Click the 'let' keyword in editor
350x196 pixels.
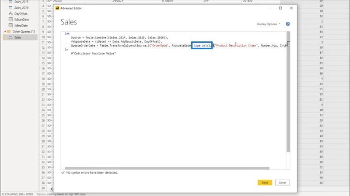coord(67,34)
